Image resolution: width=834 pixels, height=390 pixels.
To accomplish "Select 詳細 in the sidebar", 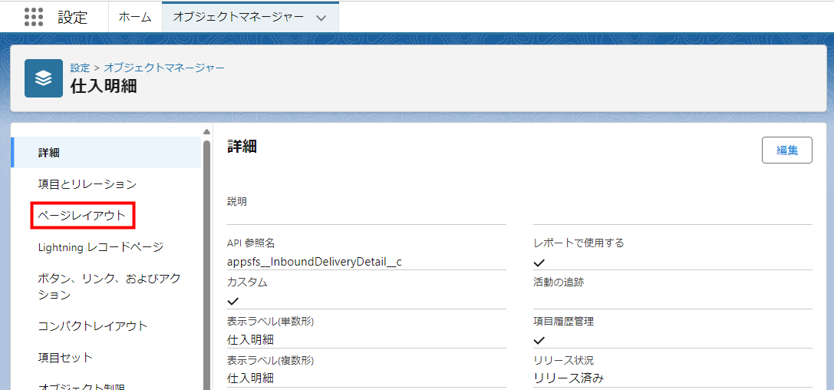I will coord(49,153).
